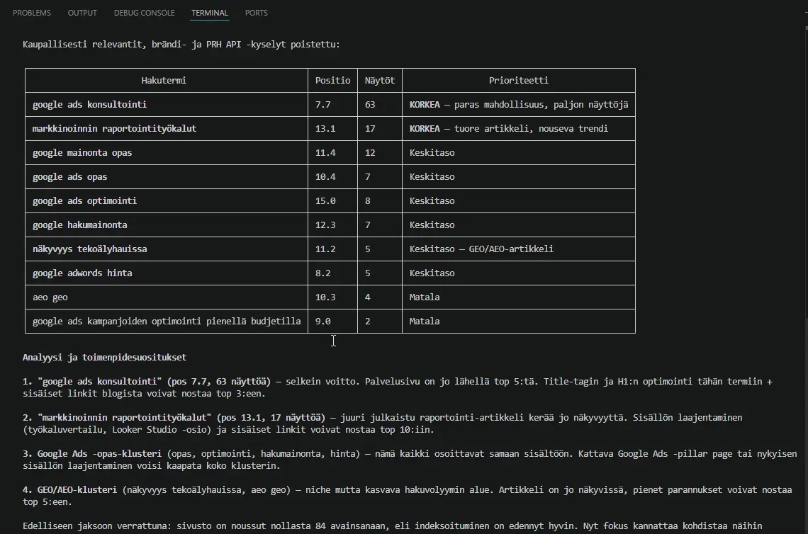Click the 'google ads konsultointi' table cell
Viewport: 808px width, 534px height.
click(x=89, y=105)
